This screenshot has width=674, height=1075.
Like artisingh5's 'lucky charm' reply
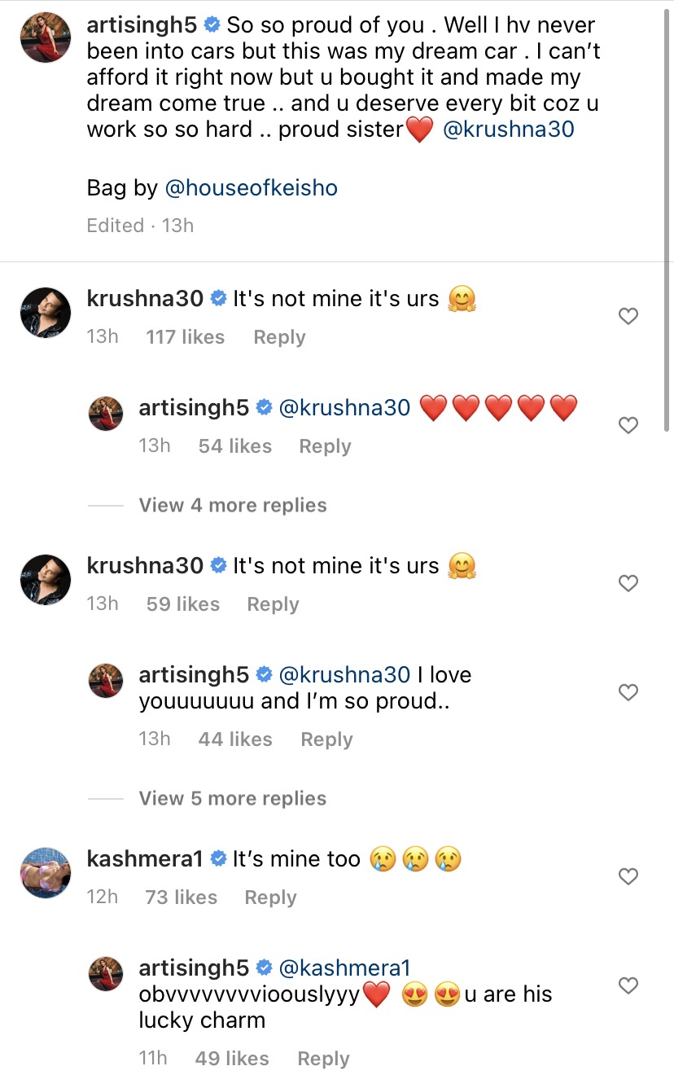(628, 985)
